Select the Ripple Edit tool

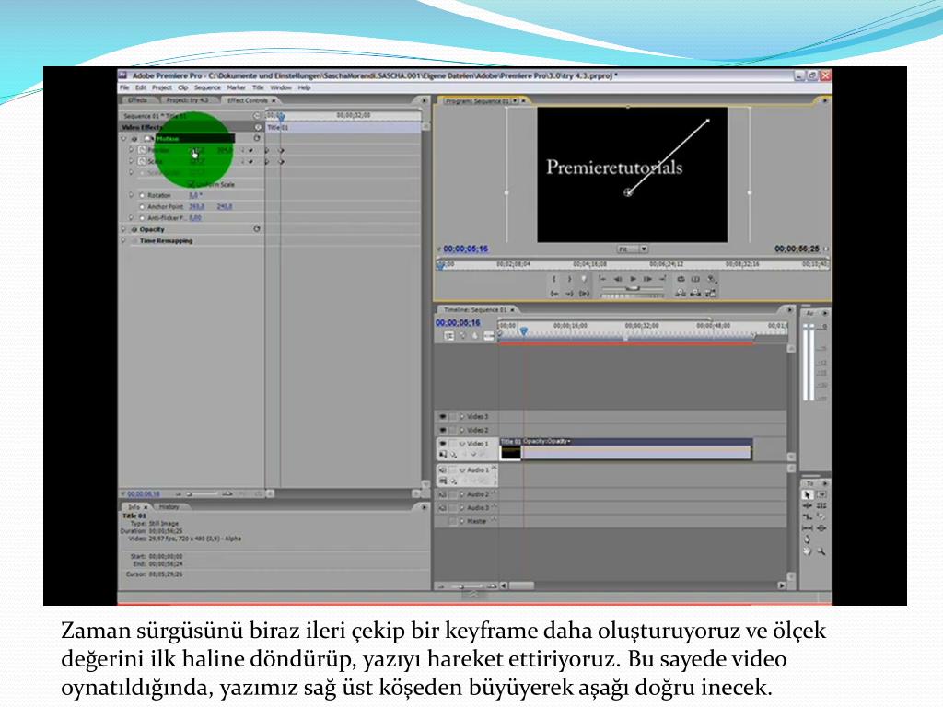click(808, 505)
